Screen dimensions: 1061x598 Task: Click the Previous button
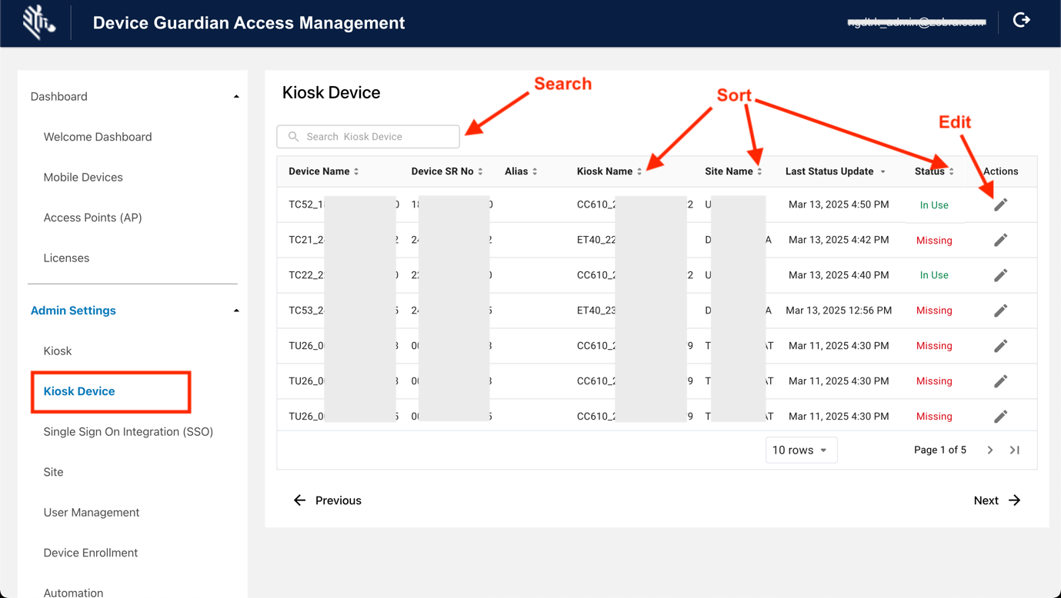coord(327,500)
